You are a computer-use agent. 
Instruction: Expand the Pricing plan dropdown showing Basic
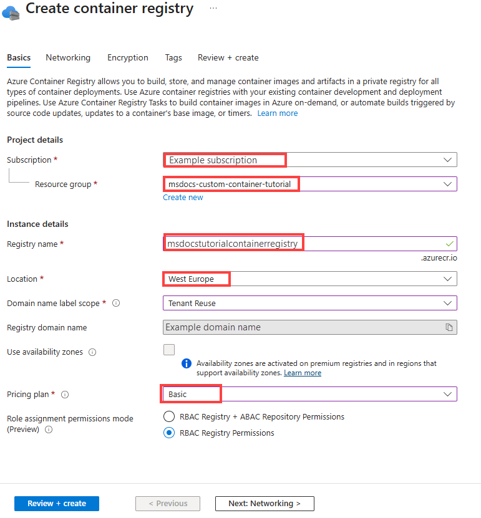(x=310, y=394)
